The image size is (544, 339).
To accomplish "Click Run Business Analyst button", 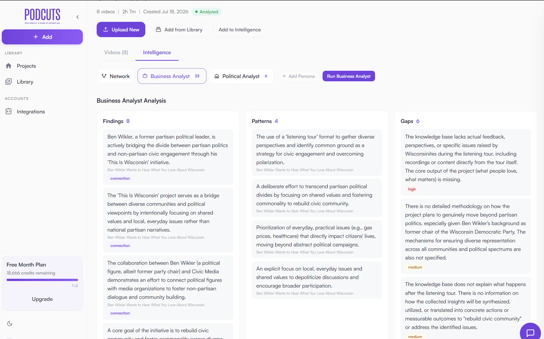I will coord(349,76).
